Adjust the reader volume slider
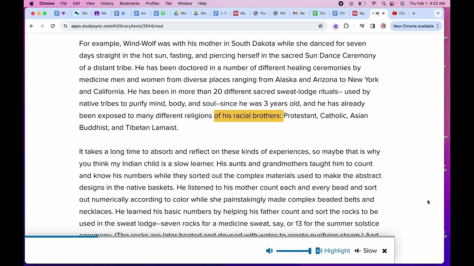Viewport: 474px width, 266px height. 294,251
